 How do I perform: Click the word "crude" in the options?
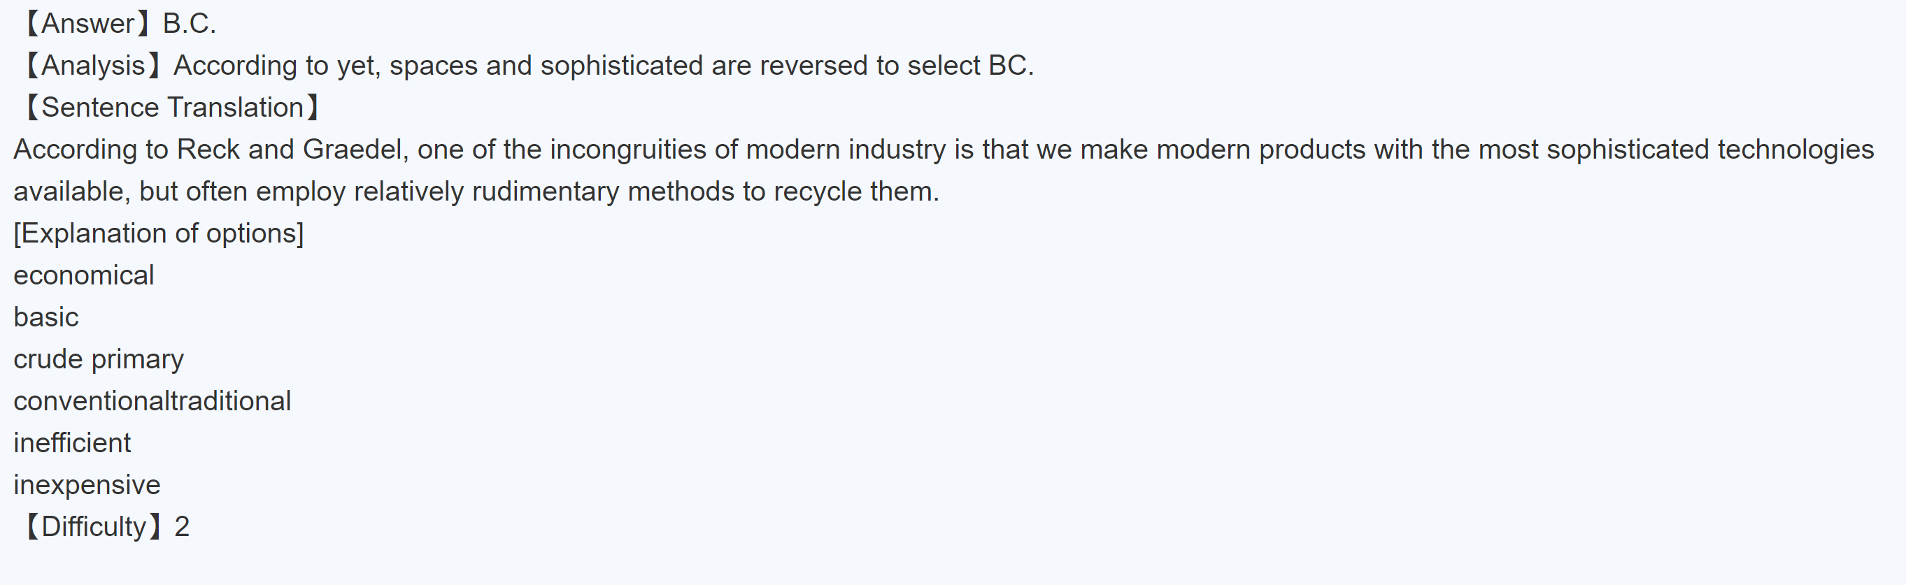(48, 359)
